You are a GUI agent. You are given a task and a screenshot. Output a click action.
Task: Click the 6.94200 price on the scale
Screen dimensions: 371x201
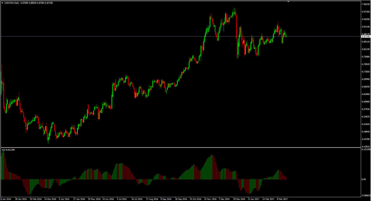point(366,19)
